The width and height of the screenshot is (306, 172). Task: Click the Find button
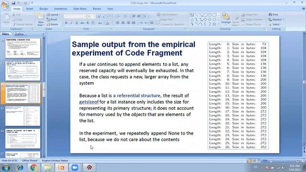coord(273,15)
